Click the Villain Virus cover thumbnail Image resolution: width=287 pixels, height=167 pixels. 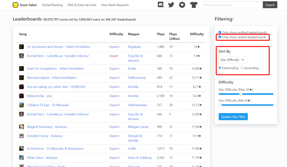[21, 158]
